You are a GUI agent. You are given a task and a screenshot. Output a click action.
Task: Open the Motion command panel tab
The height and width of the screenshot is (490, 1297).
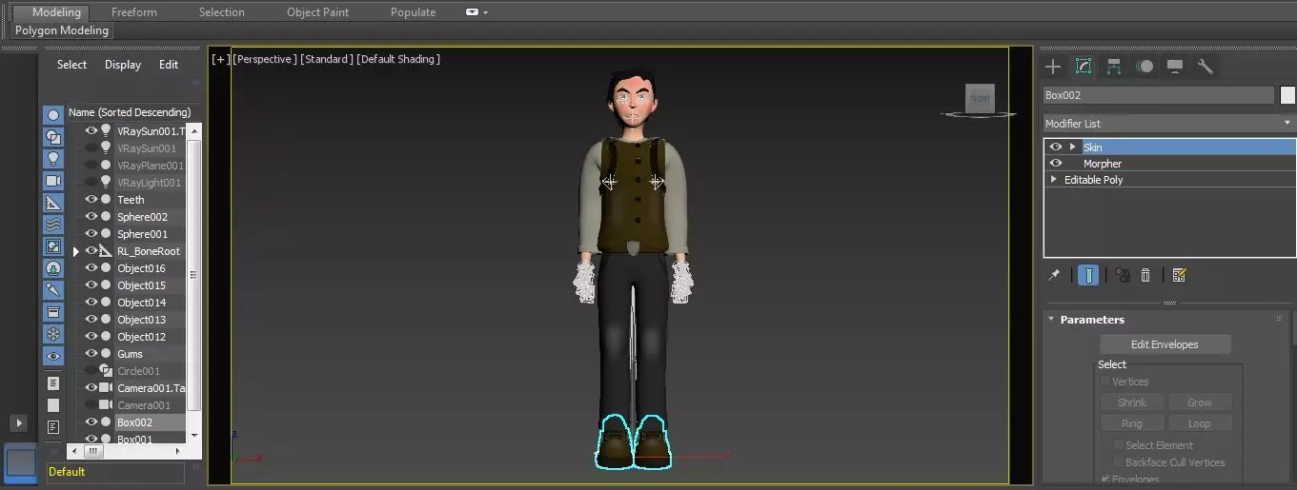click(1145, 66)
